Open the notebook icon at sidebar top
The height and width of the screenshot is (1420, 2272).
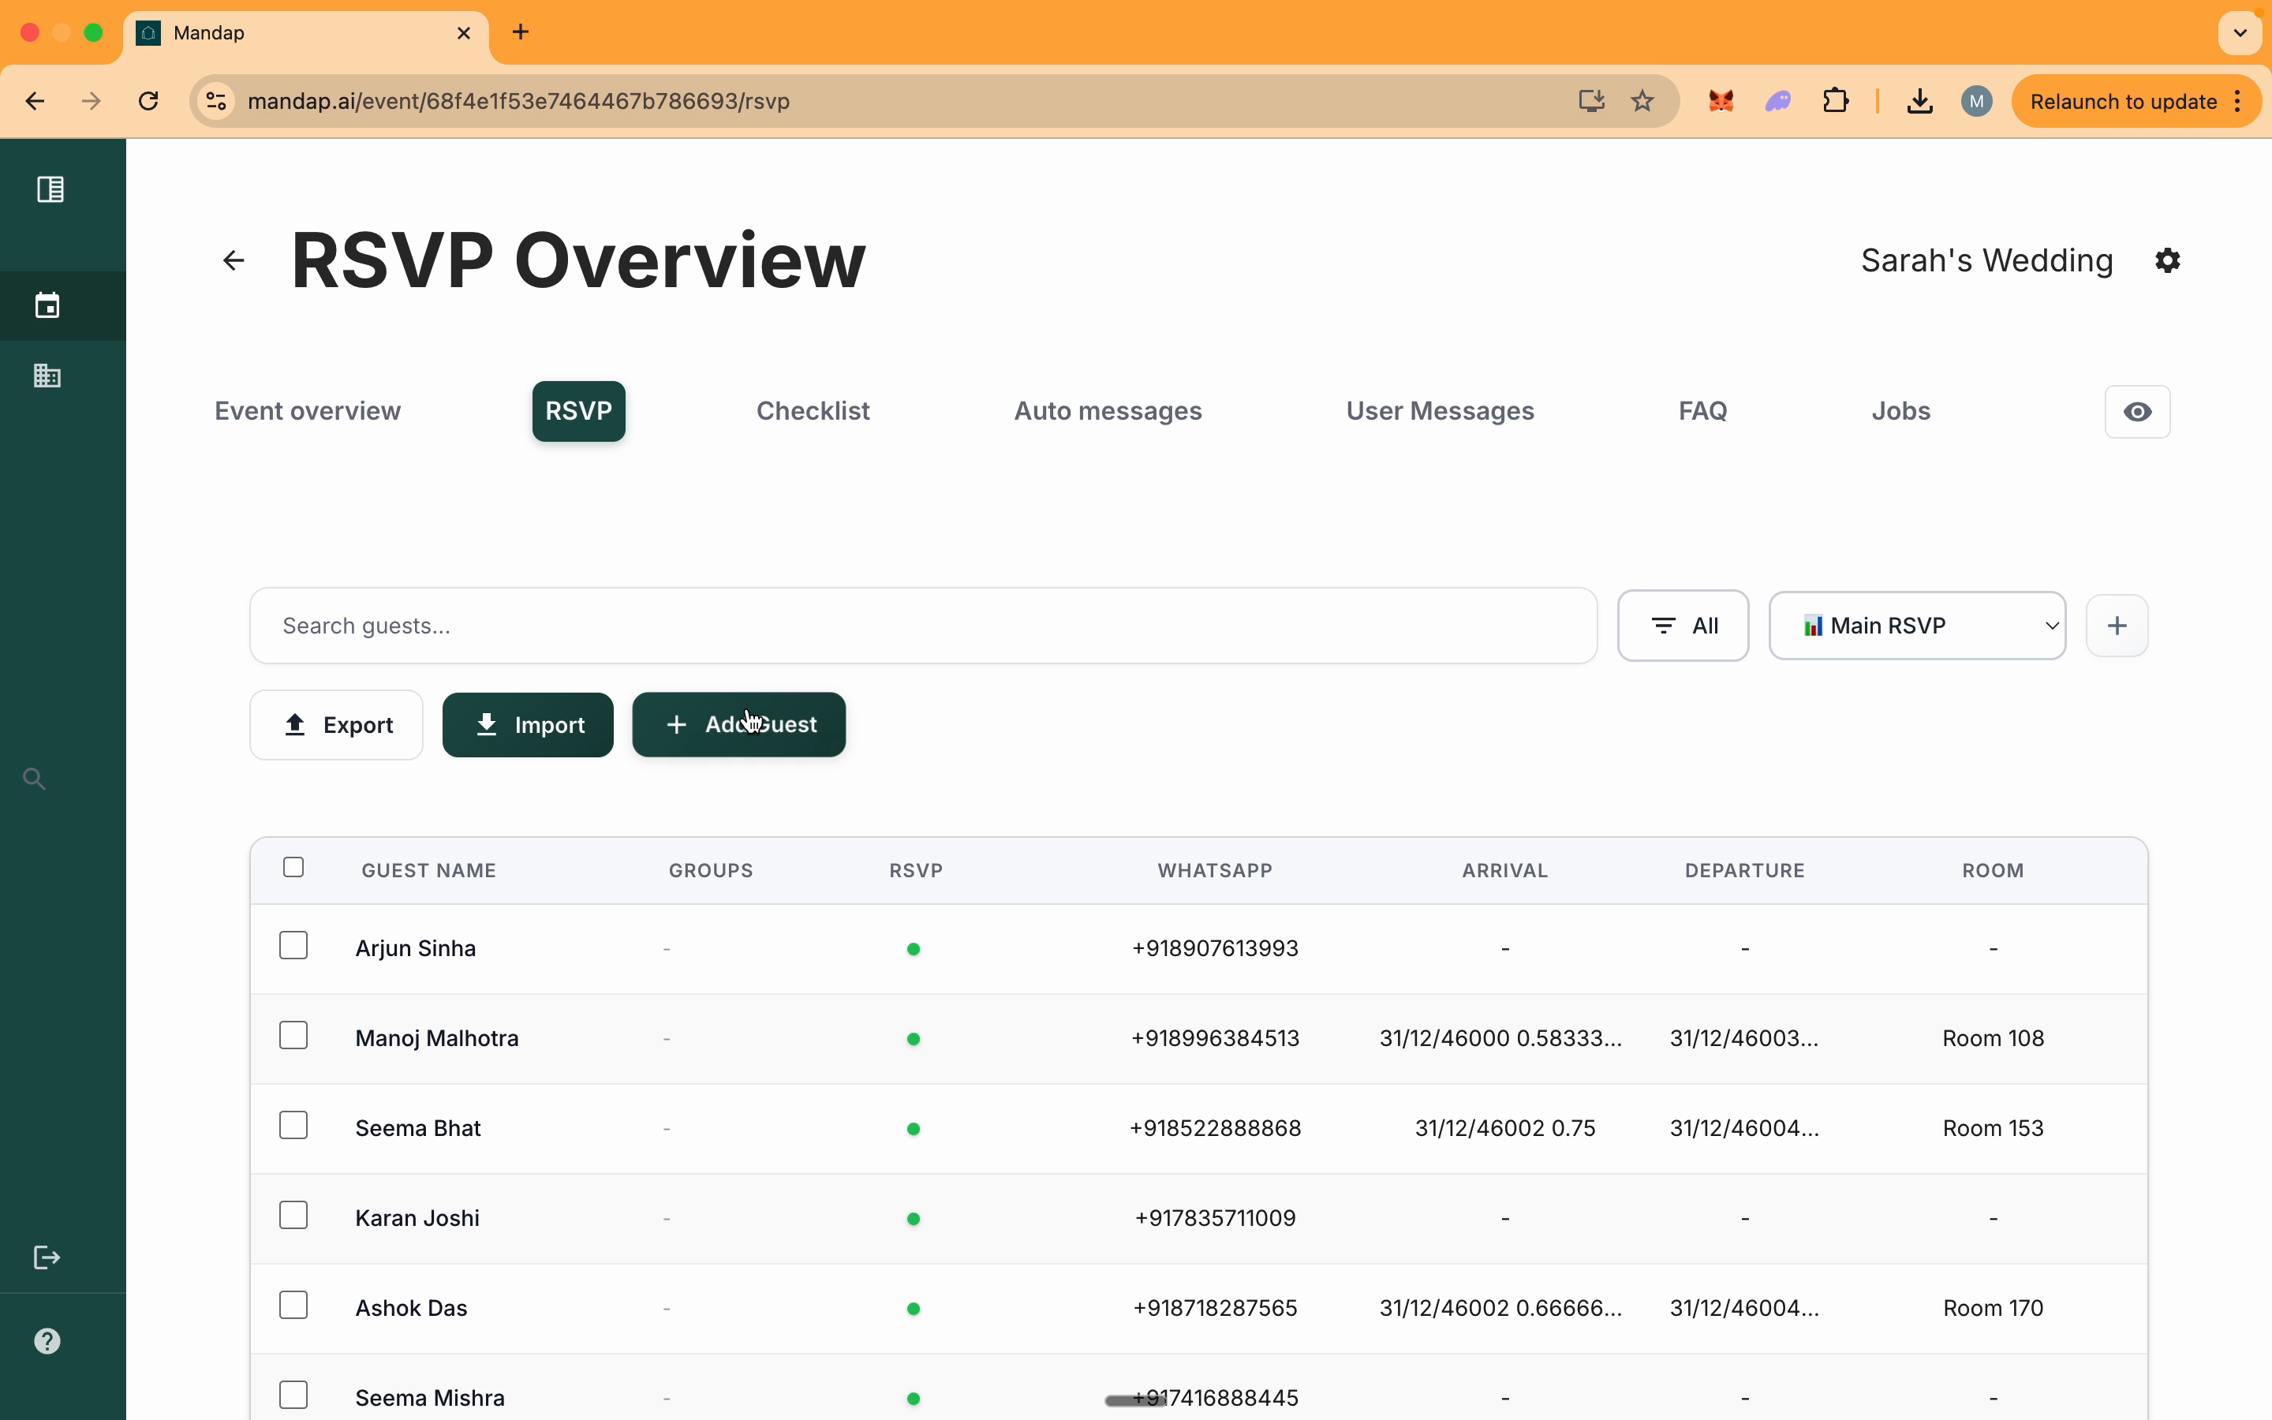49,189
